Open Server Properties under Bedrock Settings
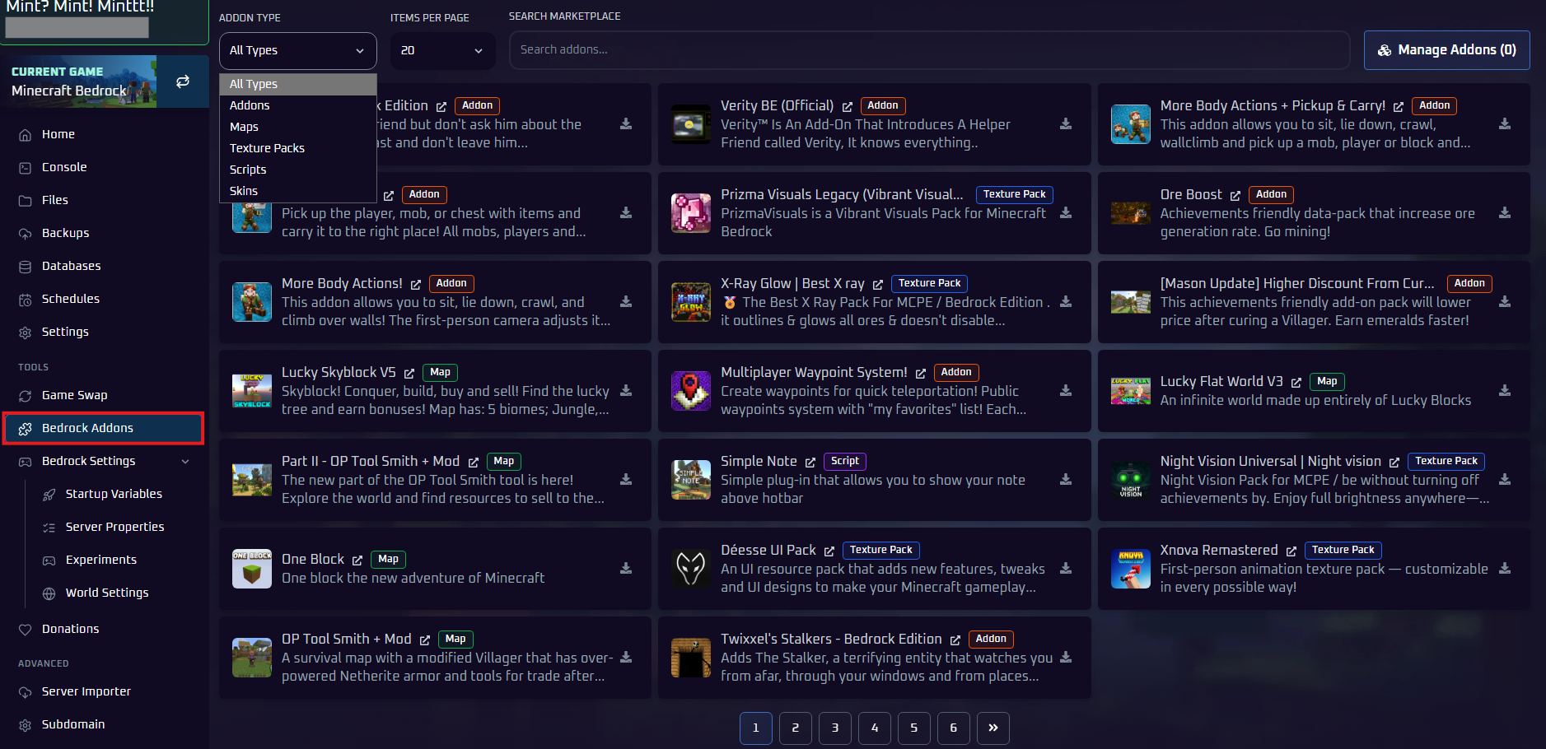Image resolution: width=1546 pixels, height=749 pixels. (114, 527)
